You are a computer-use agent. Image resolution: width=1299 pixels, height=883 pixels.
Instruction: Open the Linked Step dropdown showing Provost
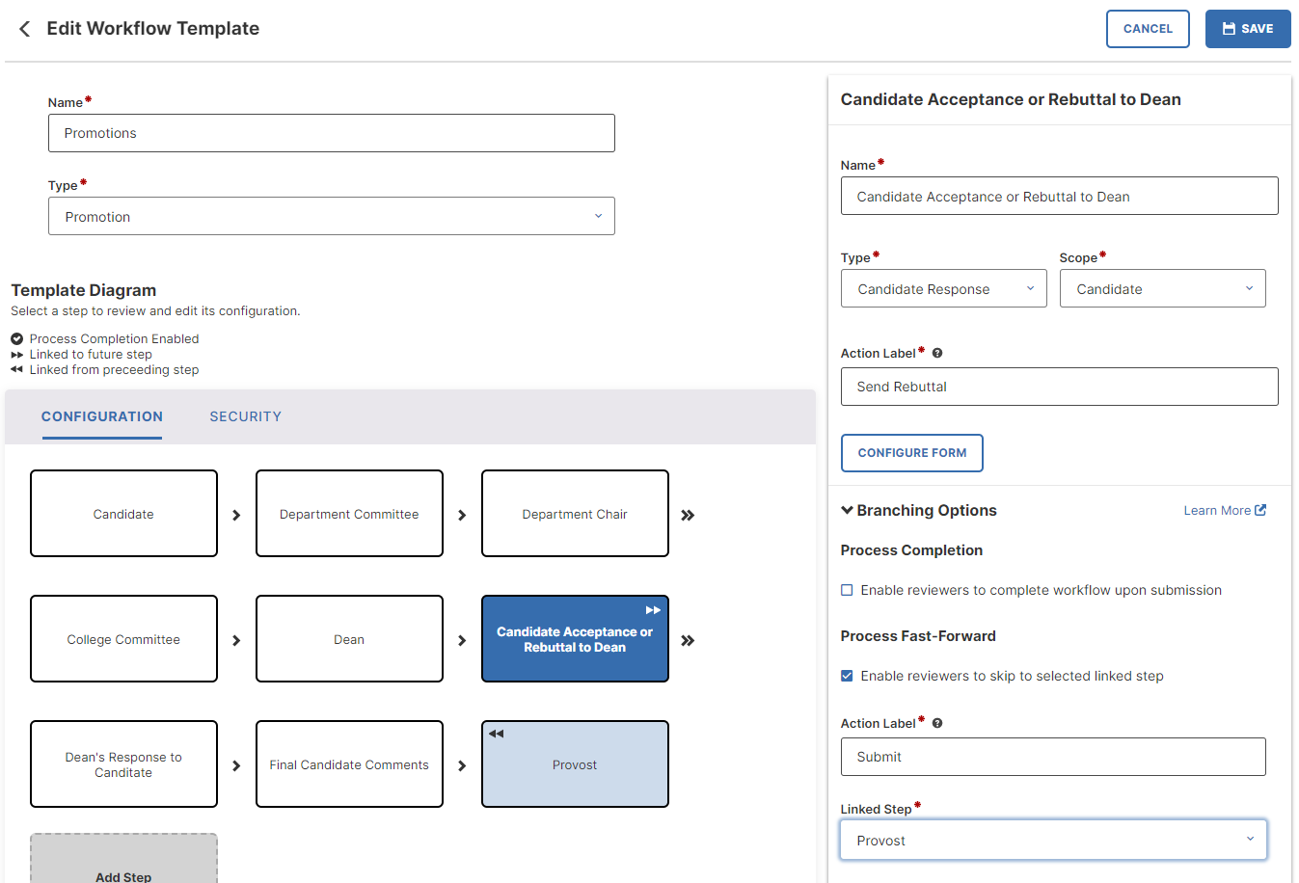[x=1053, y=841]
